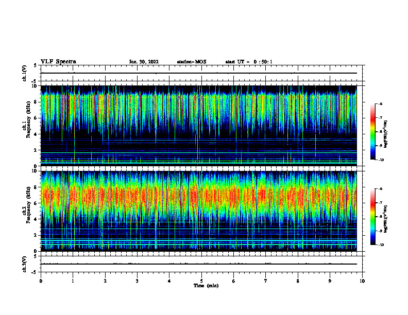Screen dimensions: 408x315
Task: Click the time axis tick label "7"
Action: (x=266, y=281)
